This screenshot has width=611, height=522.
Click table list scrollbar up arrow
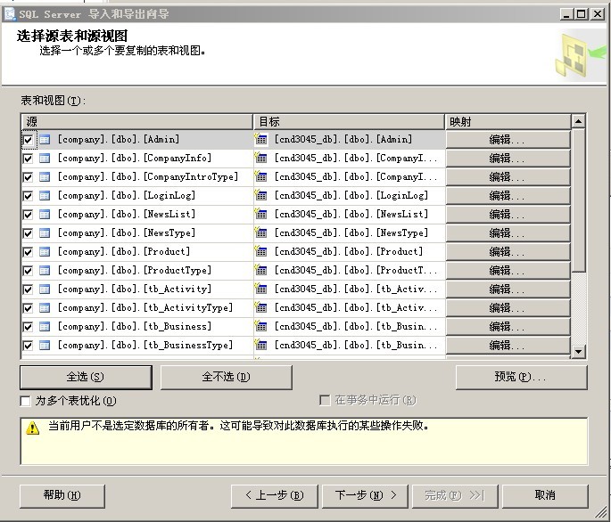[578, 121]
